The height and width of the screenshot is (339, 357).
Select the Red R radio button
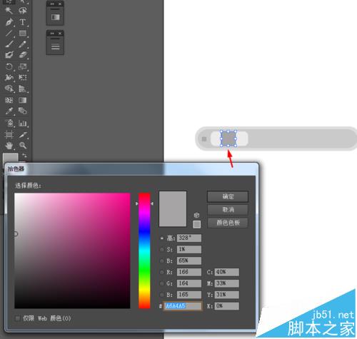coord(162,272)
